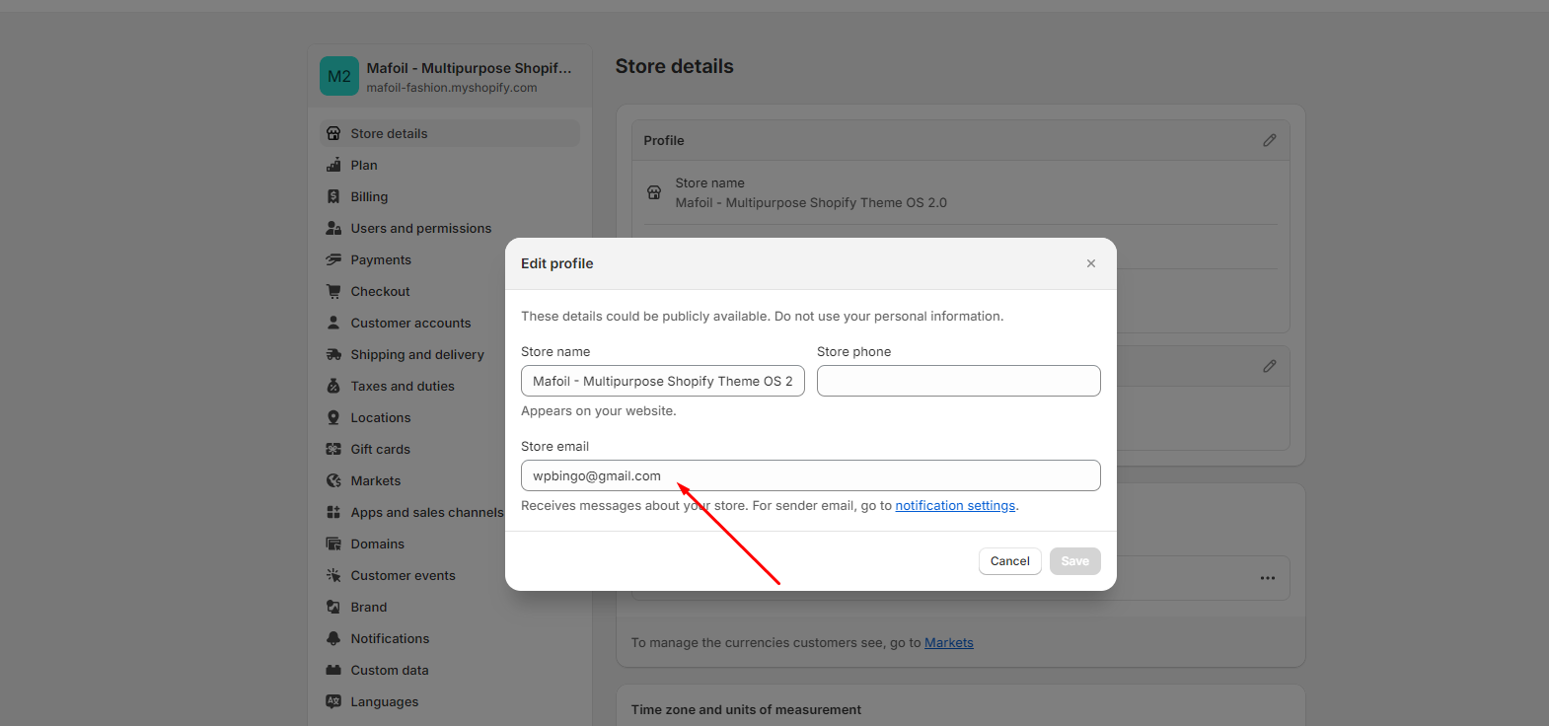Open the Plan settings page
Image resolution: width=1549 pixels, height=726 pixels.
coord(450,165)
